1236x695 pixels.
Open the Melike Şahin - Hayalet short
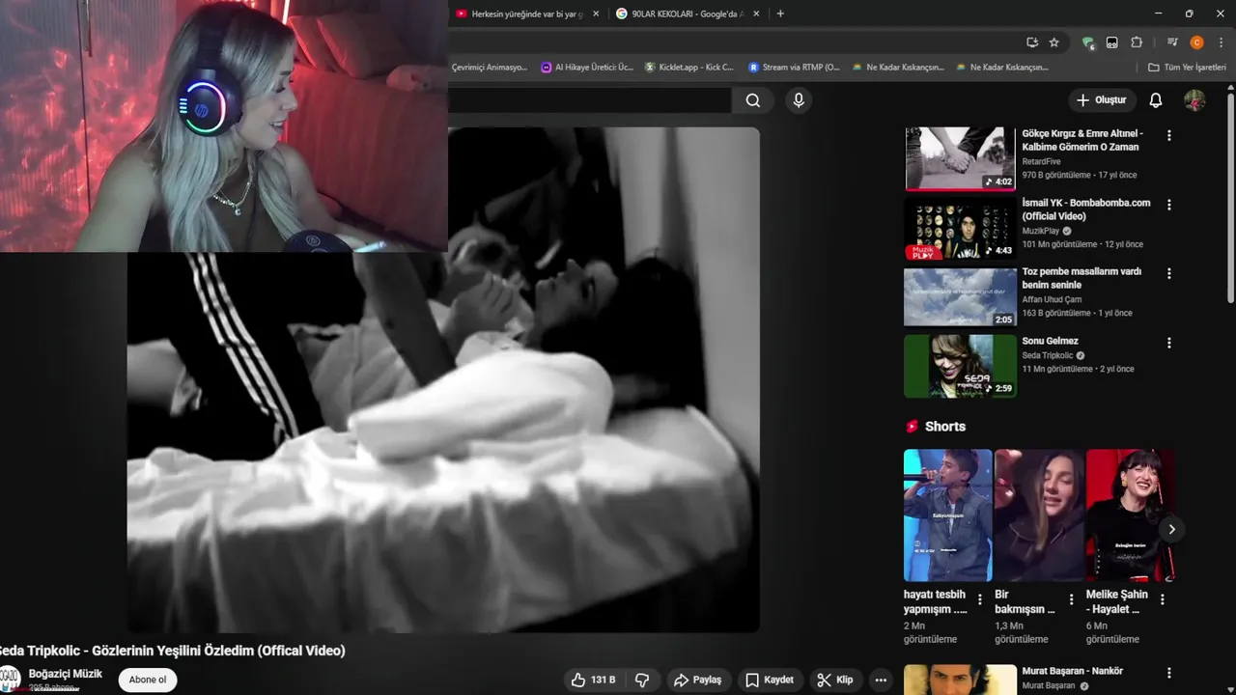point(1130,515)
